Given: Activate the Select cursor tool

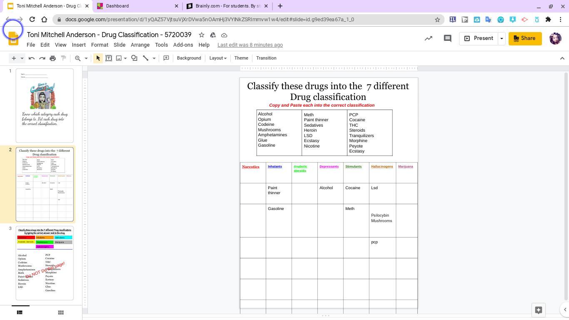Looking at the screenshot, I should pyautogui.click(x=98, y=58).
